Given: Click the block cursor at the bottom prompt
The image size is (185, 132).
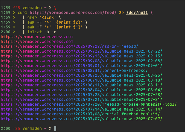Looking at the screenshot, I should pyautogui.click(x=55, y=129).
